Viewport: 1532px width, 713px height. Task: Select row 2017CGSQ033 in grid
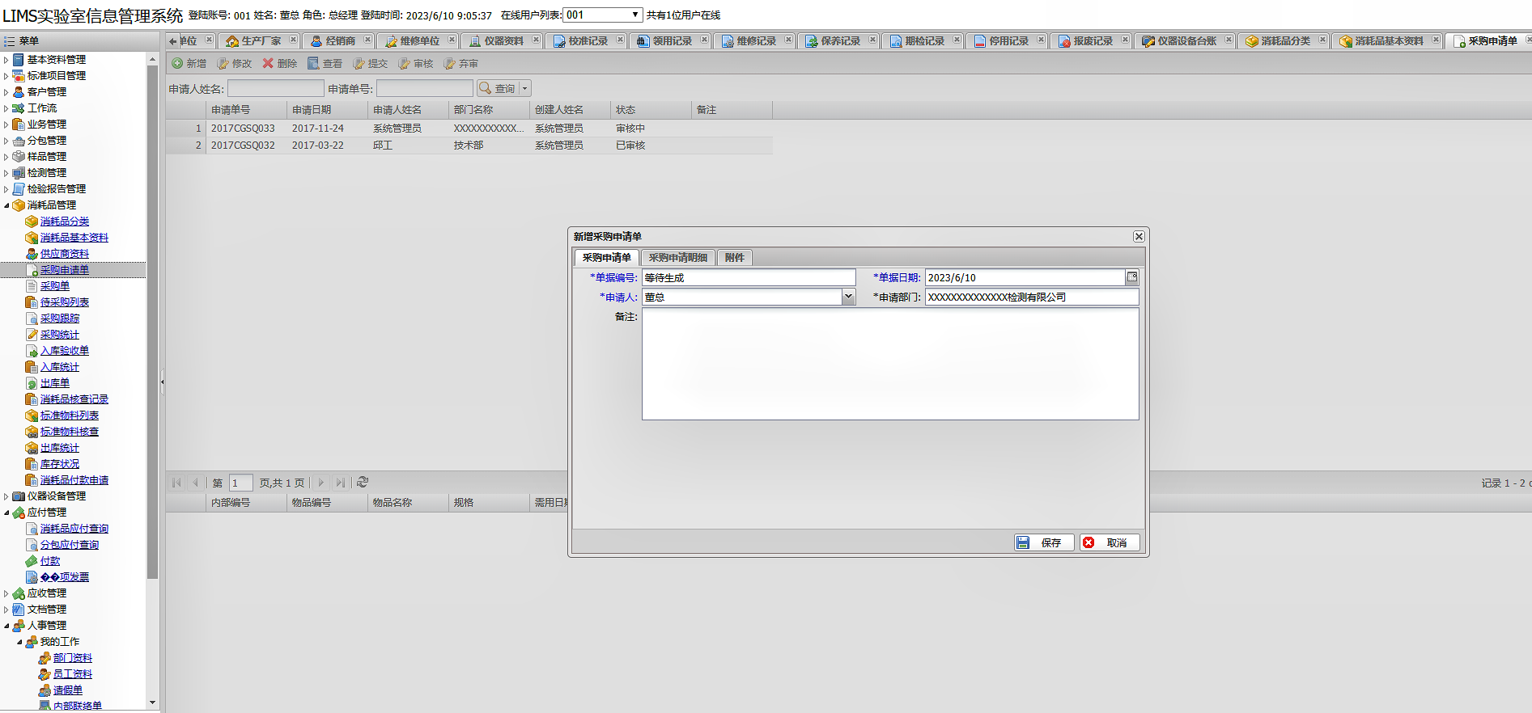point(469,129)
